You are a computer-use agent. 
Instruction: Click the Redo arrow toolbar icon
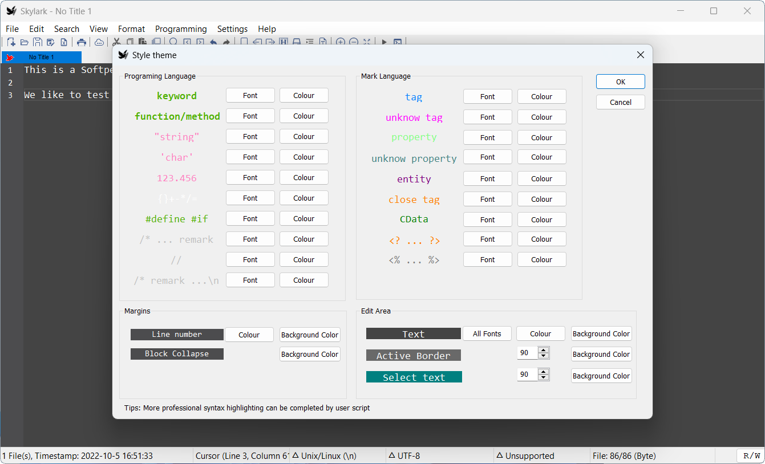tap(226, 42)
